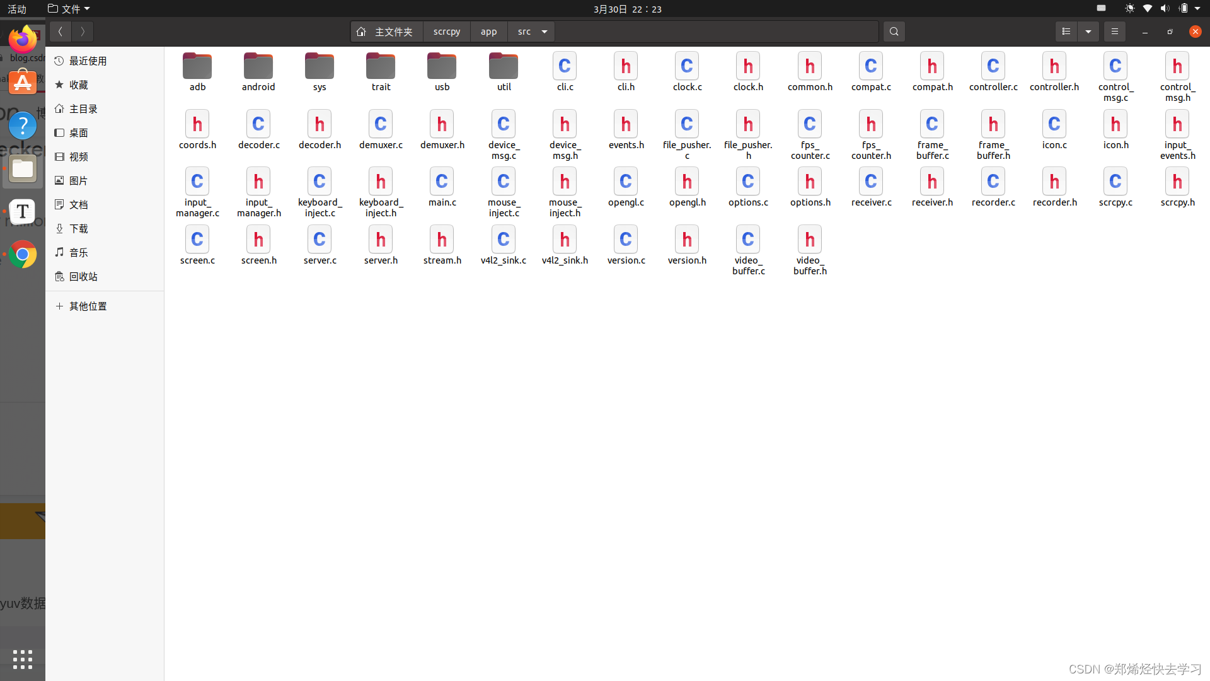Navigate to scrcpy in path bar
This screenshot has height=681, width=1210.
point(447,32)
